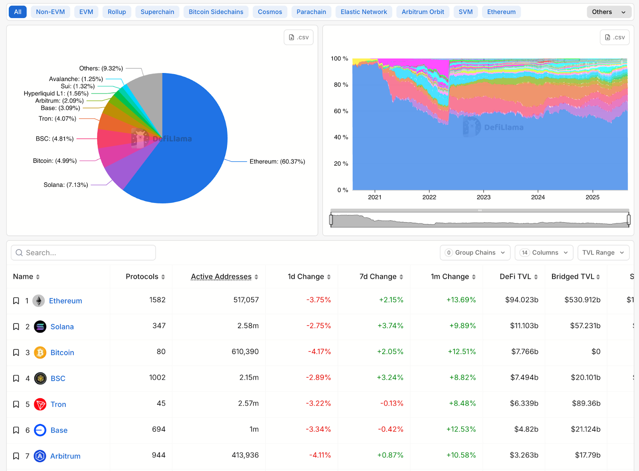Select the Ethereum chain logo icon
Screen dimensions: 639x471
point(39,301)
